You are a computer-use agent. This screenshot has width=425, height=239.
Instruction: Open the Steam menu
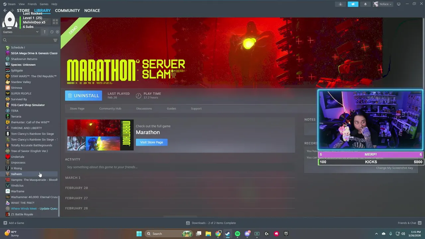coord(9,4)
